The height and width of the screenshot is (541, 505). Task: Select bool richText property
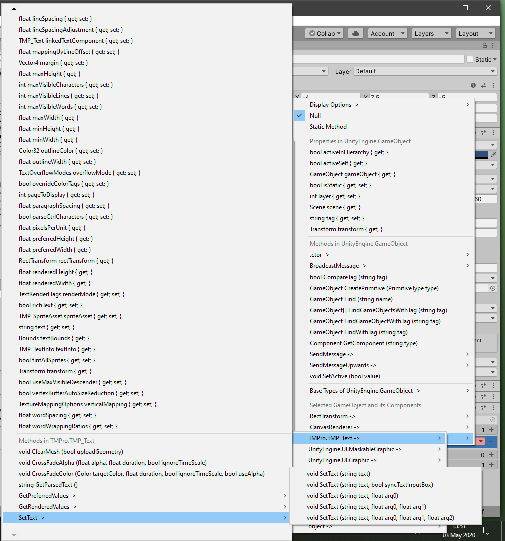click(x=147, y=305)
